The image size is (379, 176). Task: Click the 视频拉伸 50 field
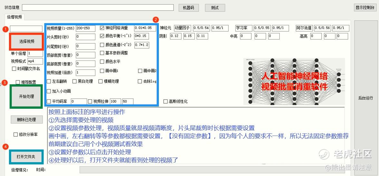[x=128, y=101]
